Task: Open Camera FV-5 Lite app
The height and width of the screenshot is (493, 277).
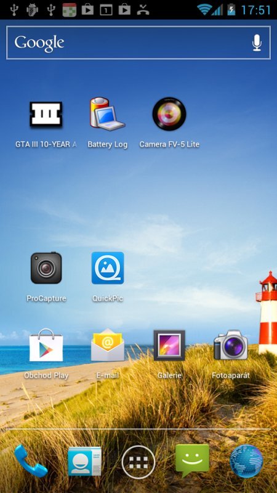Action: pyautogui.click(x=169, y=114)
